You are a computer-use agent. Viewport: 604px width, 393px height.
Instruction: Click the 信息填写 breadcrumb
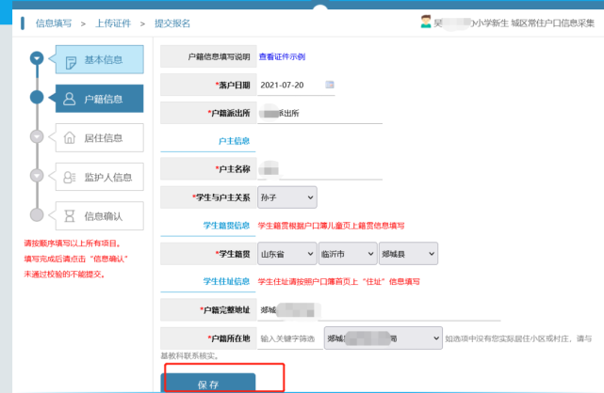[54, 24]
